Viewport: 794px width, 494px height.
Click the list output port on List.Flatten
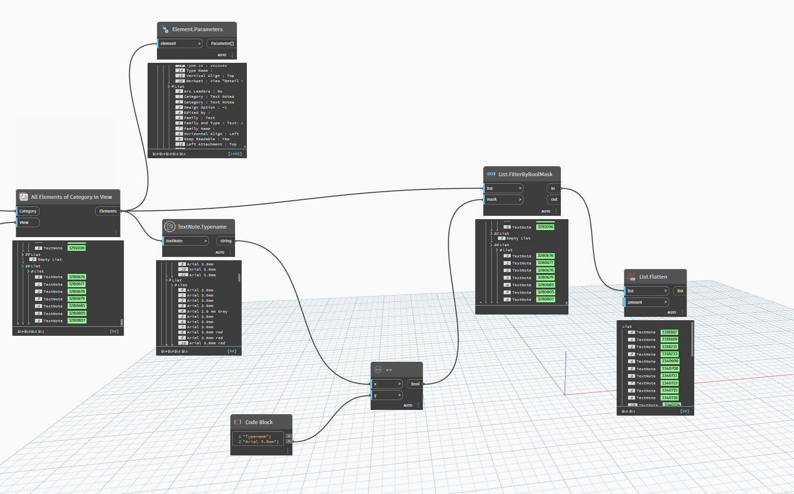(x=680, y=291)
